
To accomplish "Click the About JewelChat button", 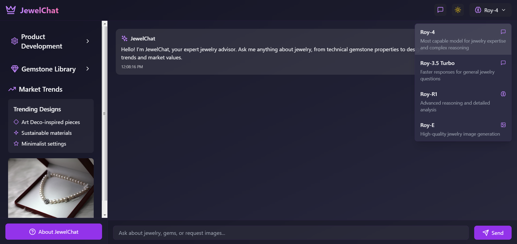I will click(54, 232).
